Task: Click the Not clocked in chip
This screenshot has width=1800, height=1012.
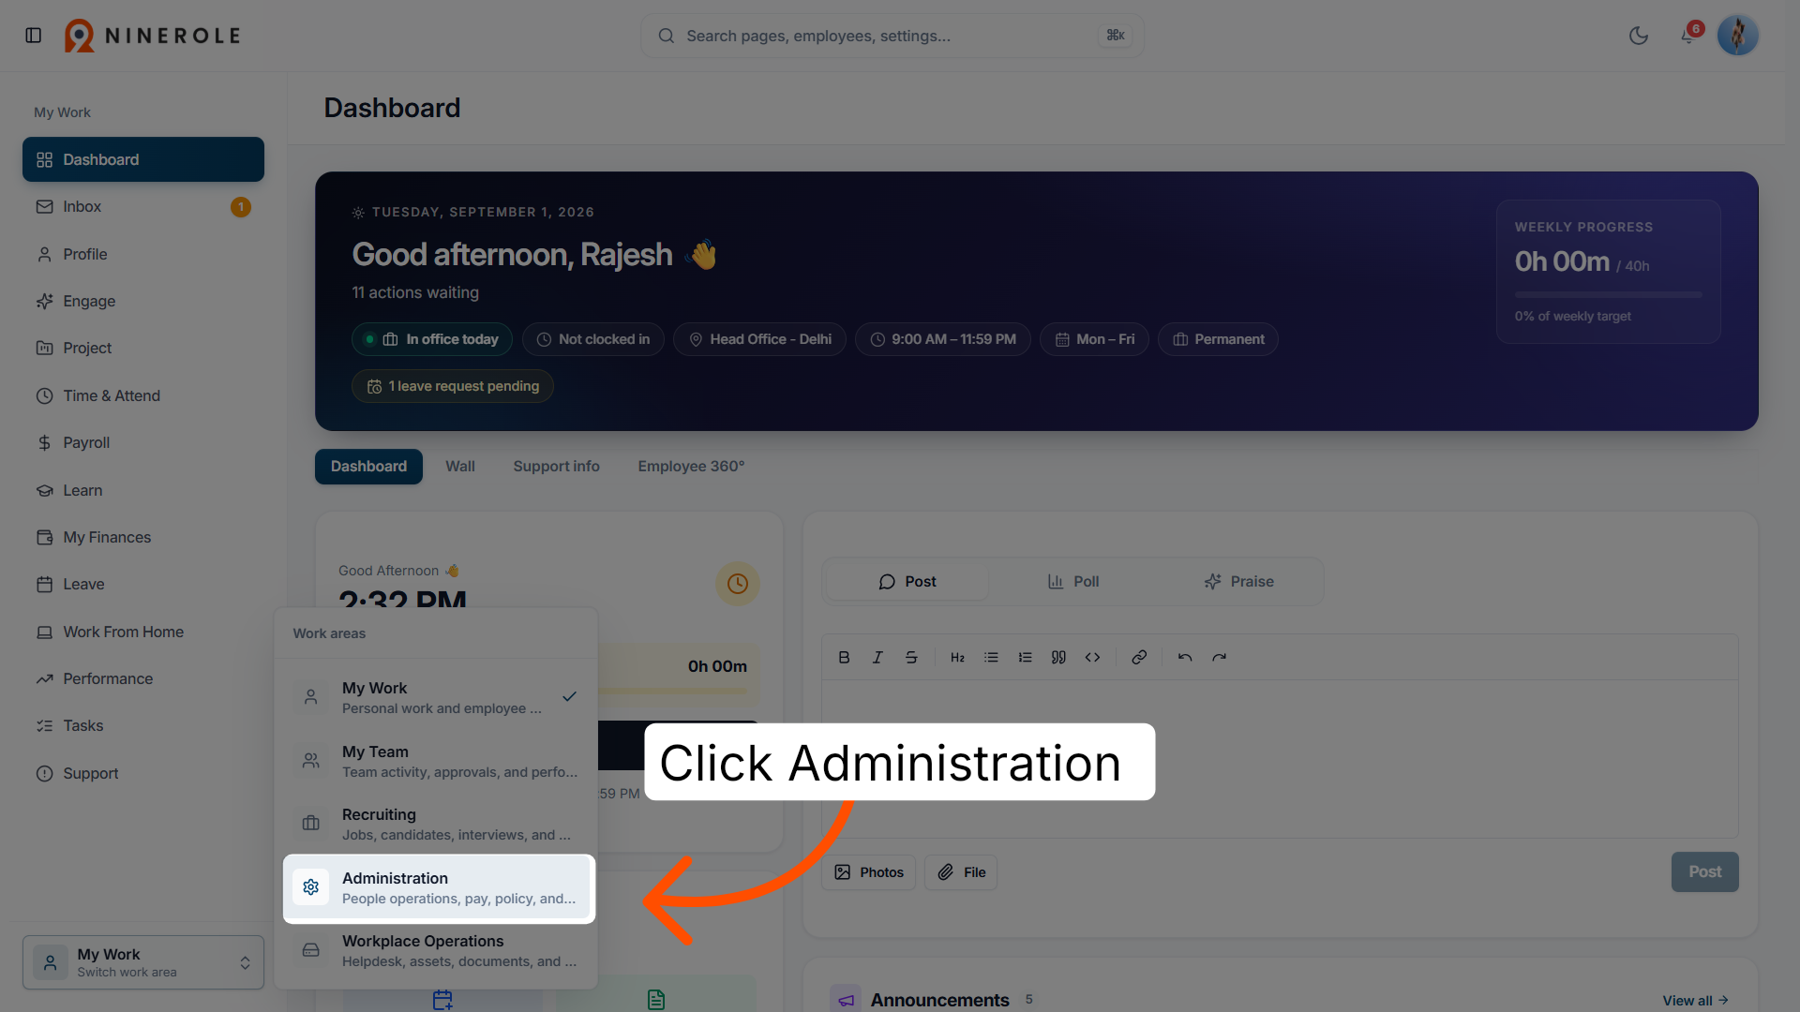Action: 593,339
